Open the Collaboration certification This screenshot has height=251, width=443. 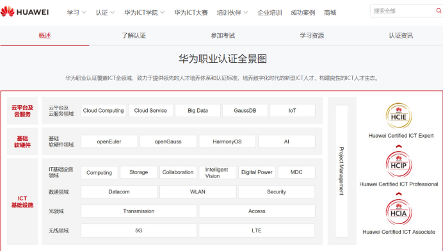tap(178, 172)
